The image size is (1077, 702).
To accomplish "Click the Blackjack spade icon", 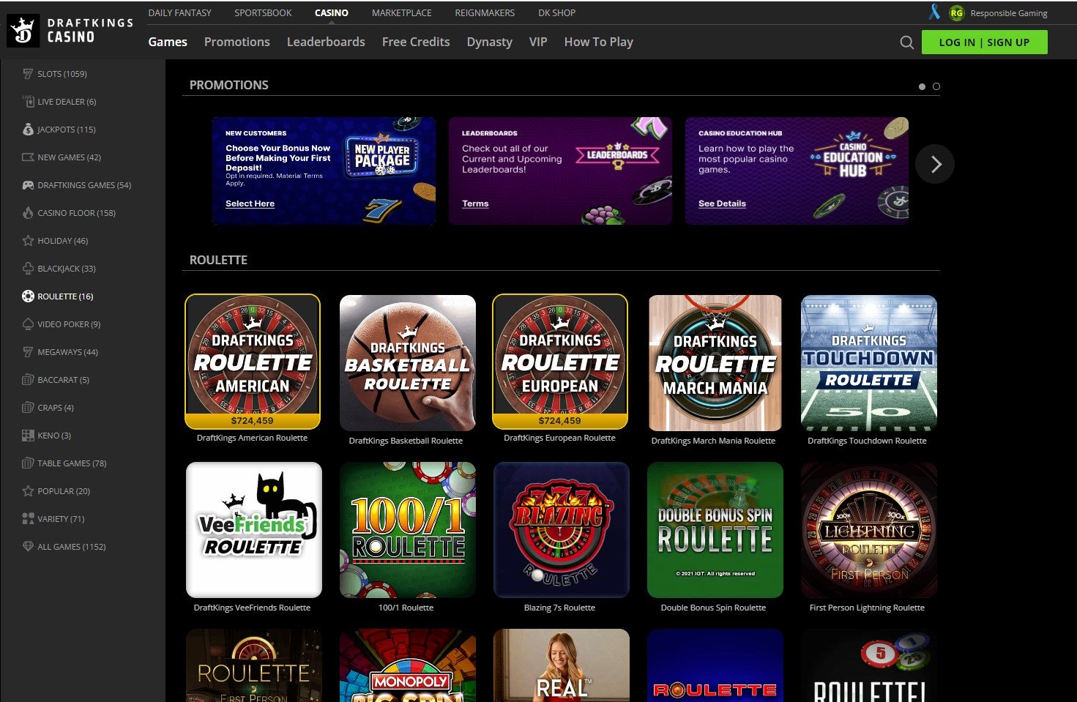I will 28,269.
